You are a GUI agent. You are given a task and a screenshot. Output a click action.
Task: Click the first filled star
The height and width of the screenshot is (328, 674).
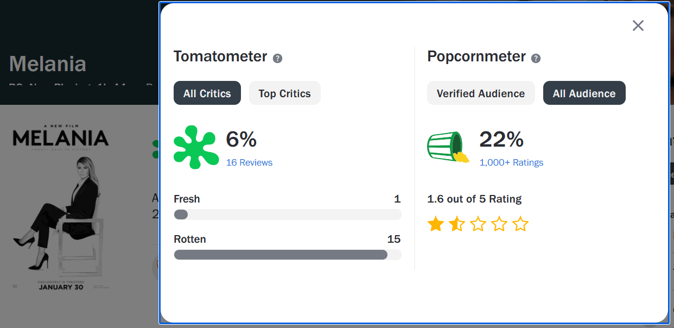pos(435,224)
